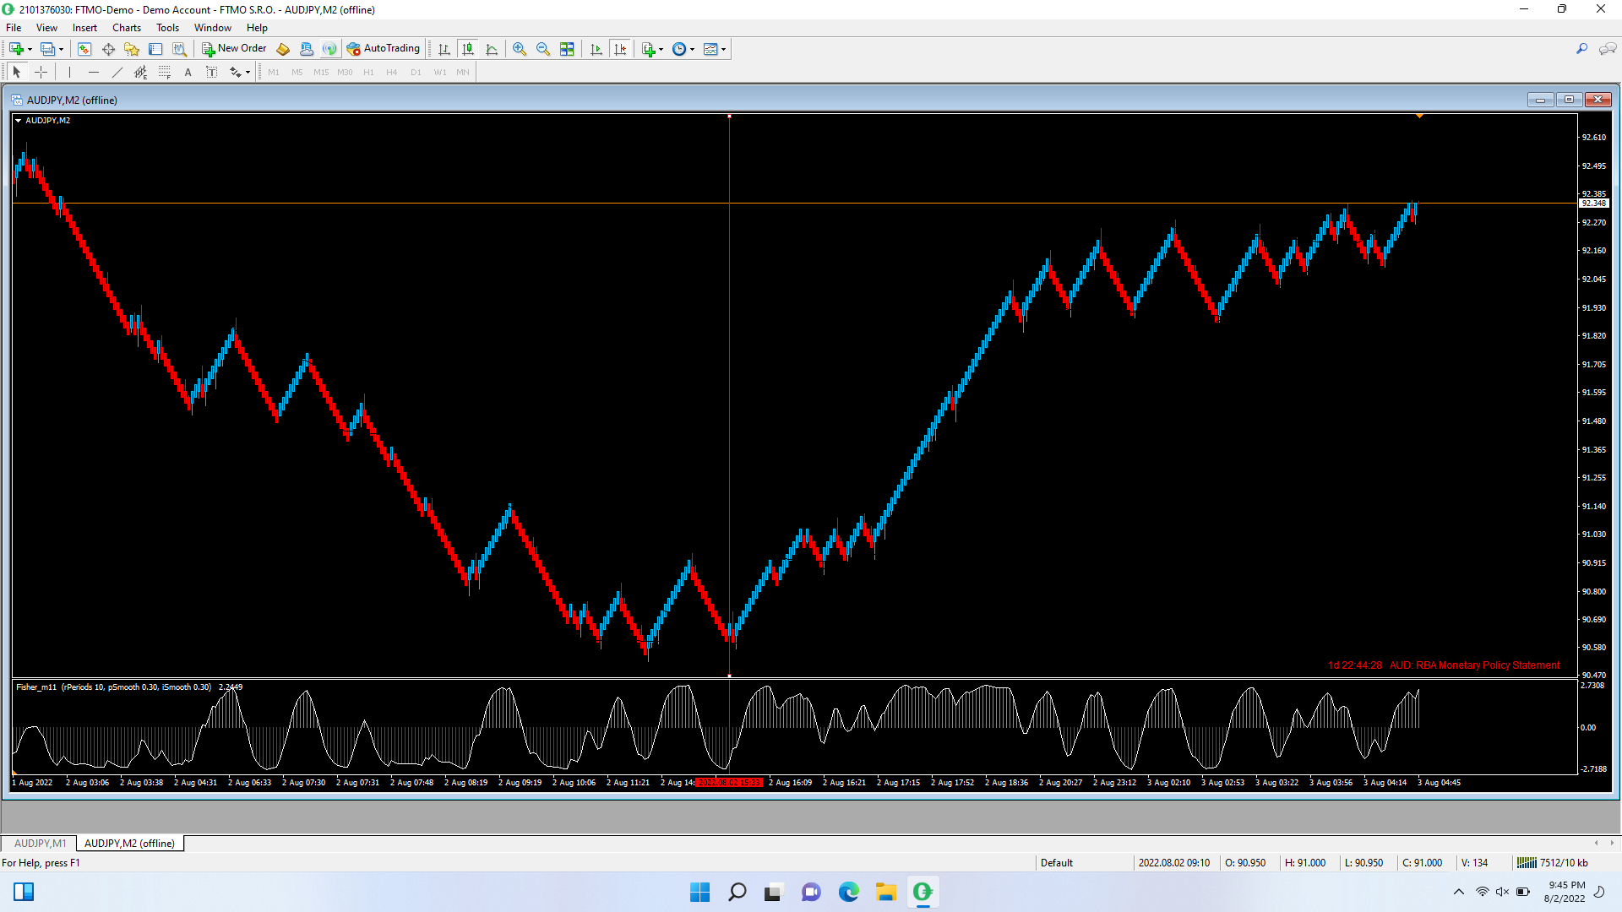Select the Draw Text Label tool
Screen dimensions: 1622x912
click(x=212, y=72)
